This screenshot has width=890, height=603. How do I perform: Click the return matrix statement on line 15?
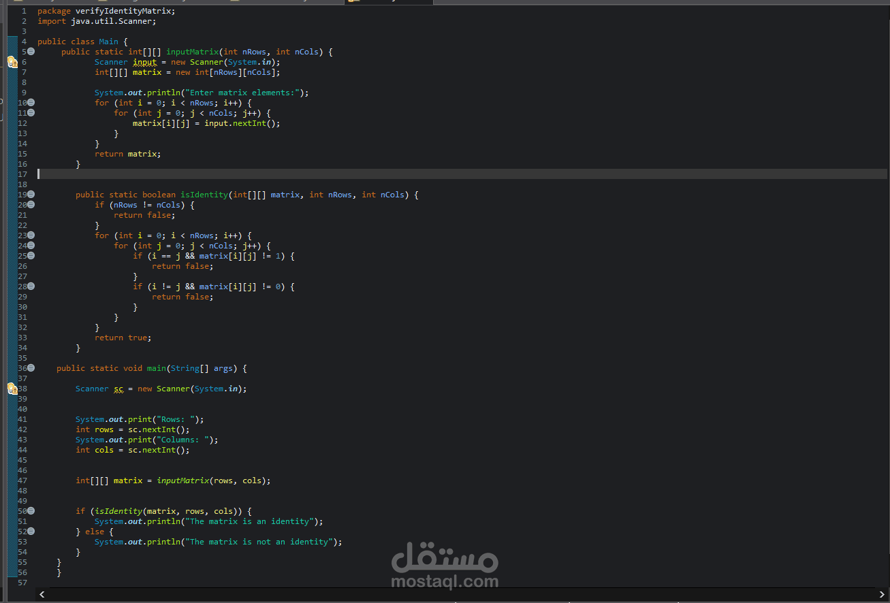tap(128, 154)
